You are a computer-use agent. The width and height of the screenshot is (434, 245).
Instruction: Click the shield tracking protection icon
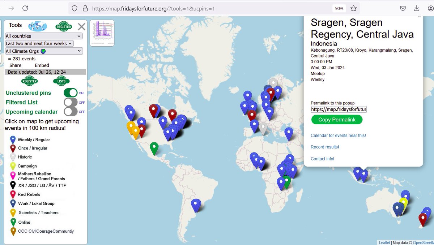pos(74,8)
